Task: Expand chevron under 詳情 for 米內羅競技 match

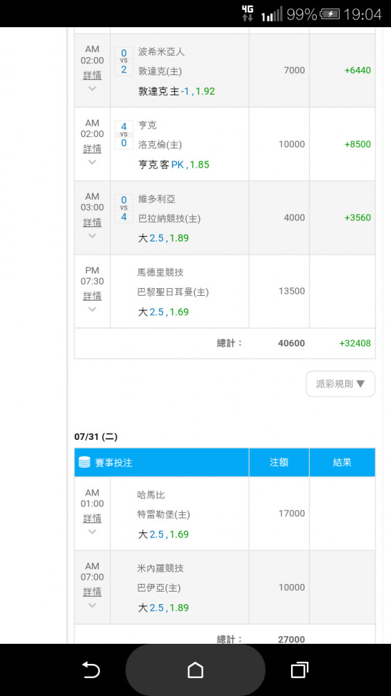Action: [x=92, y=605]
